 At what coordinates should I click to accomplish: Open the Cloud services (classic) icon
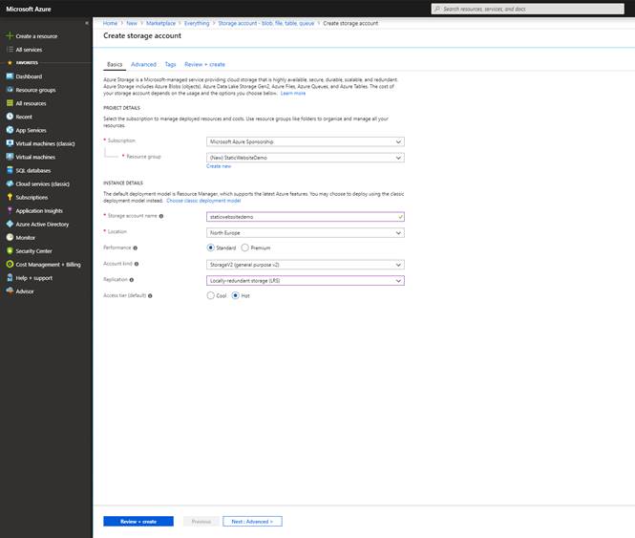[10, 183]
